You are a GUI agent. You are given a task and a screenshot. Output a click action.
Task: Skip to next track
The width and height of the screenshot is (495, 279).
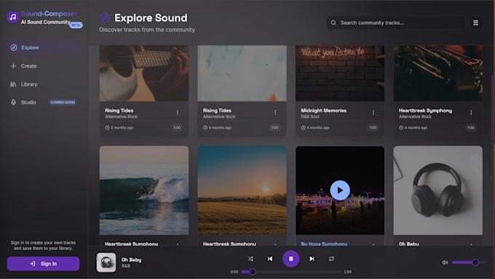click(312, 259)
